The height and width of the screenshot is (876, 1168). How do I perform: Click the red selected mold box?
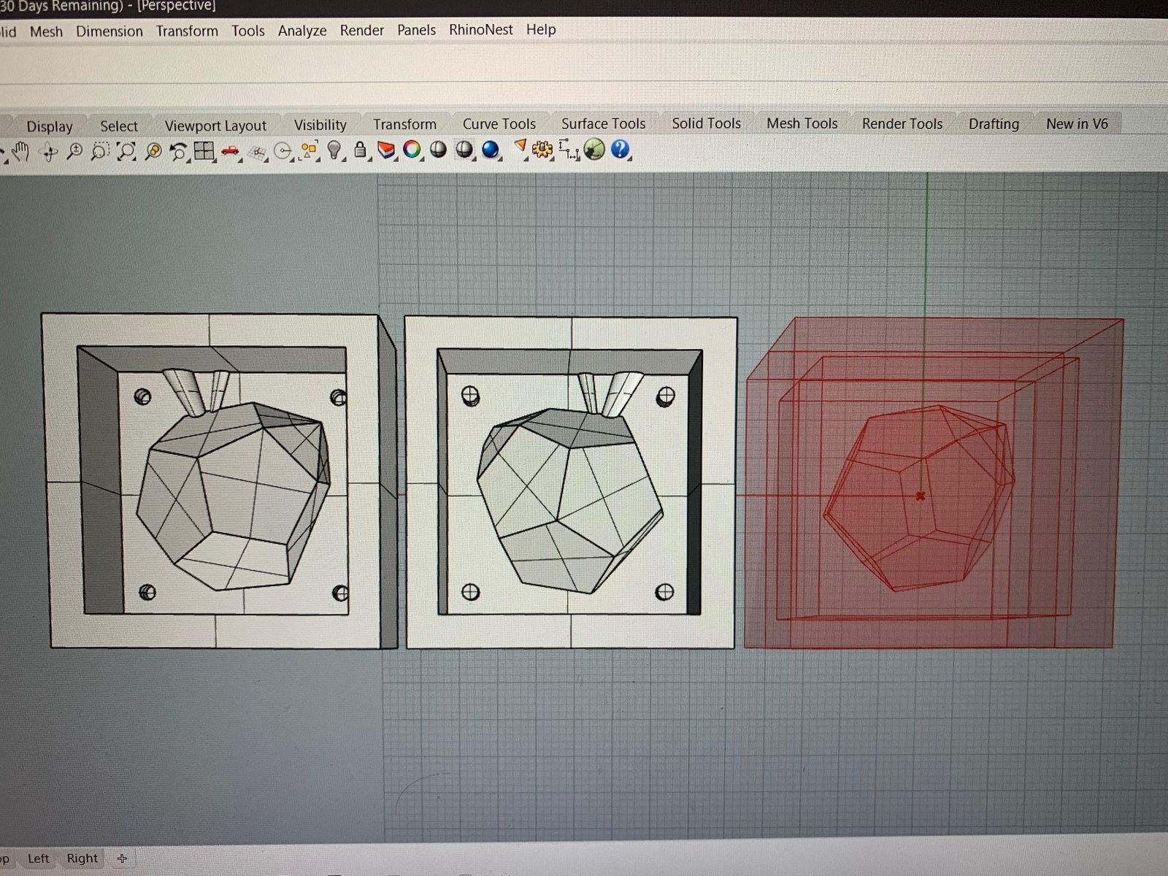(x=933, y=483)
